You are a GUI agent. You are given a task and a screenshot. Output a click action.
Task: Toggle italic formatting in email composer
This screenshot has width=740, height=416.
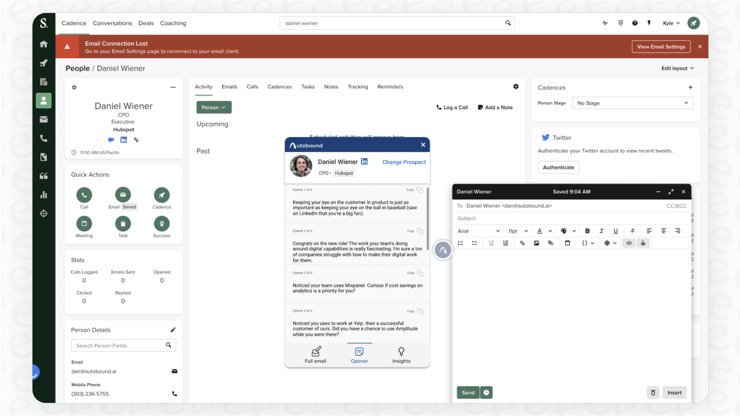(601, 231)
